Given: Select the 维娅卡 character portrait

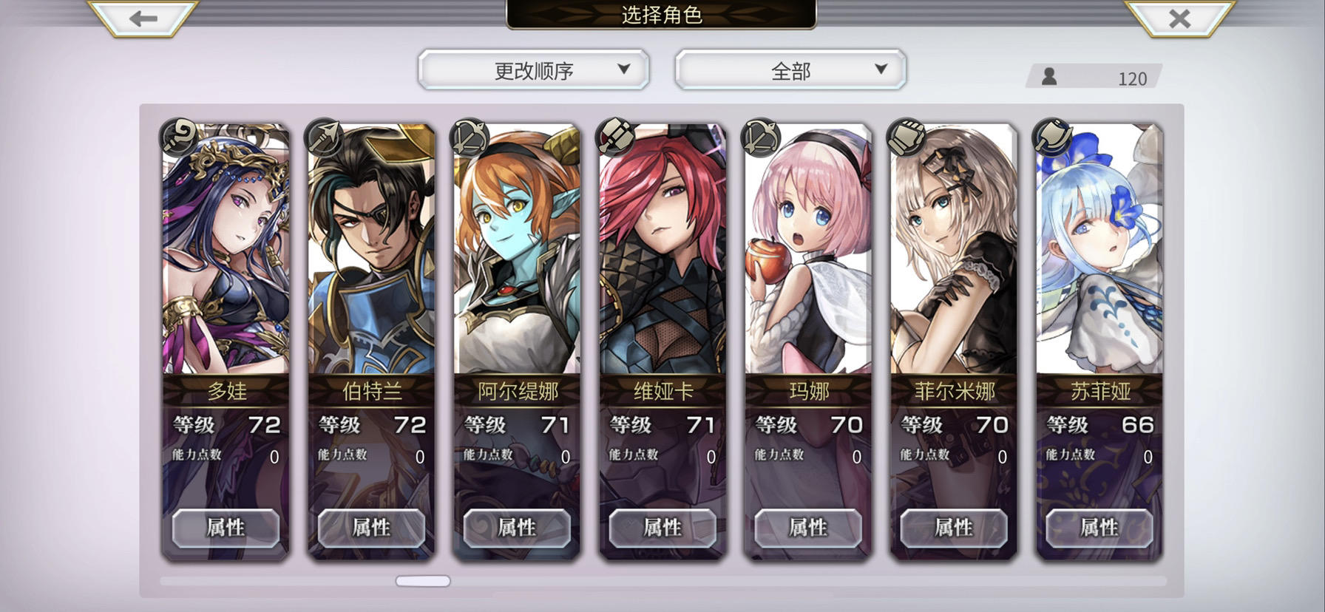Looking at the screenshot, I should tap(662, 250).
